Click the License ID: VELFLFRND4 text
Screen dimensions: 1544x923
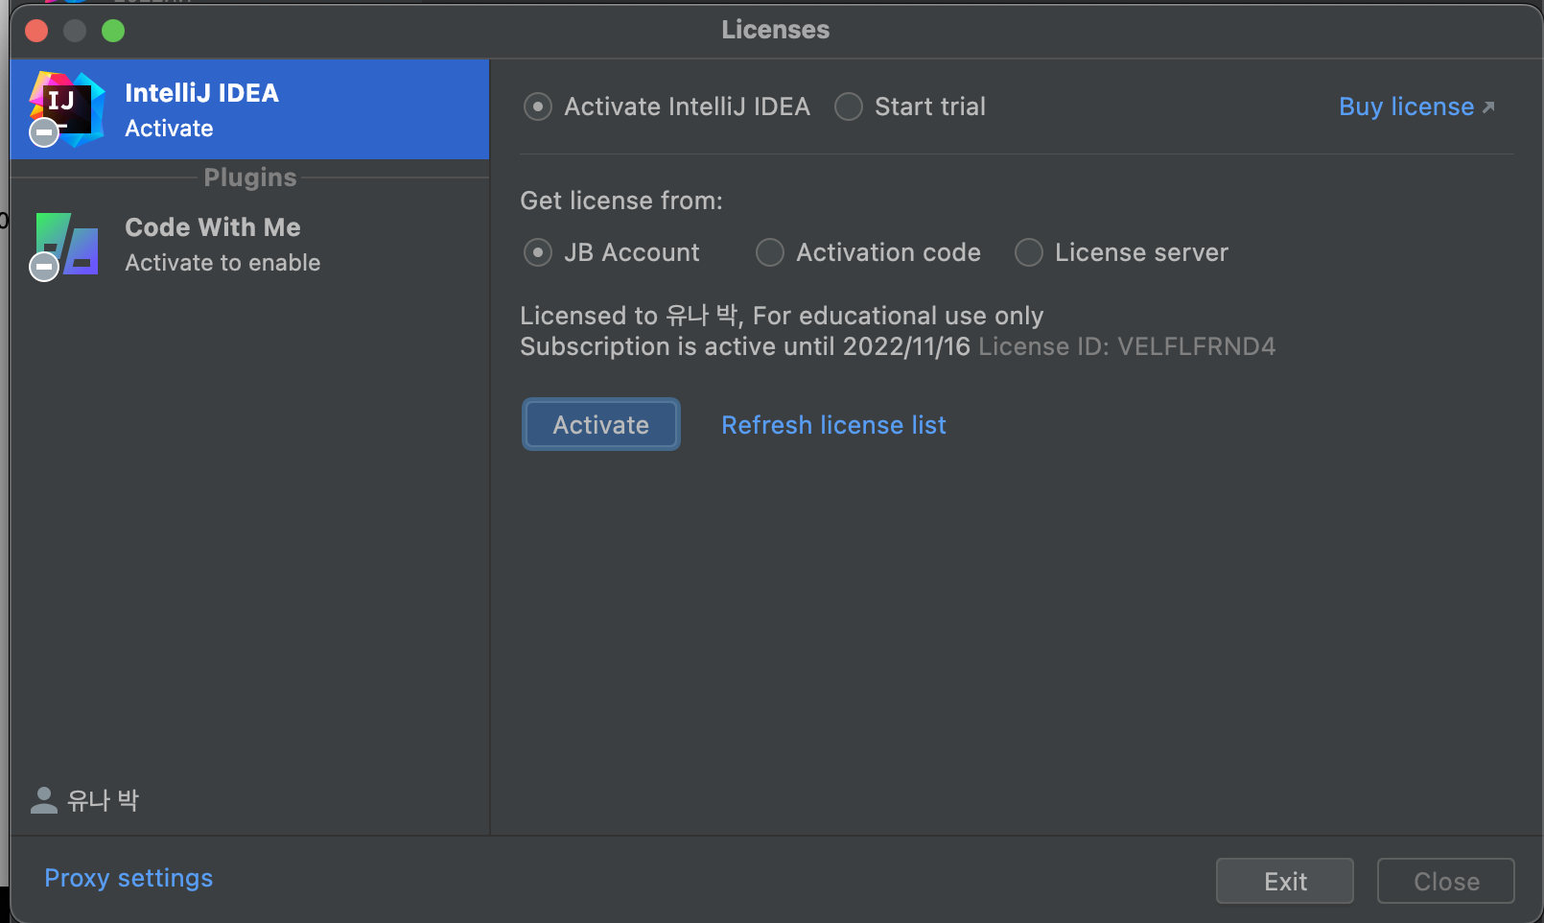pyautogui.click(x=1127, y=346)
